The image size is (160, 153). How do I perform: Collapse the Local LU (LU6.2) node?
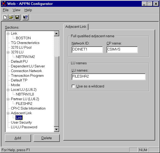[x=8, y=90]
